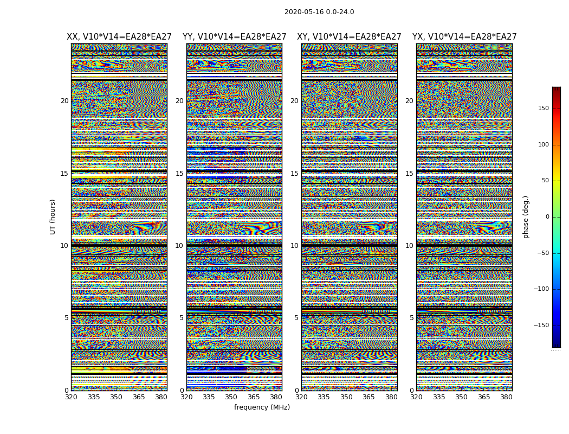Click the UT (hours) axis label

[53, 217]
